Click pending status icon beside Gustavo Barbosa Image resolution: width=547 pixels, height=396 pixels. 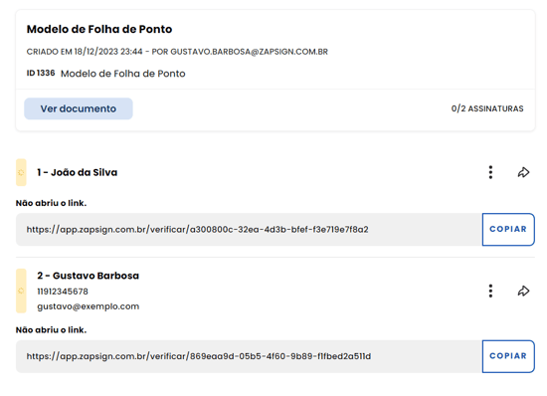tap(21, 291)
